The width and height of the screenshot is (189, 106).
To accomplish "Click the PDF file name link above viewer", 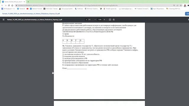I will click(x=31, y=14).
